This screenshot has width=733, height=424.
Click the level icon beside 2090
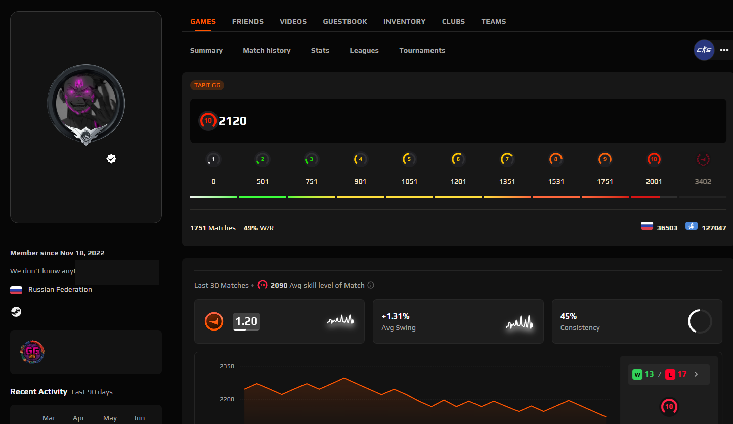pos(263,285)
